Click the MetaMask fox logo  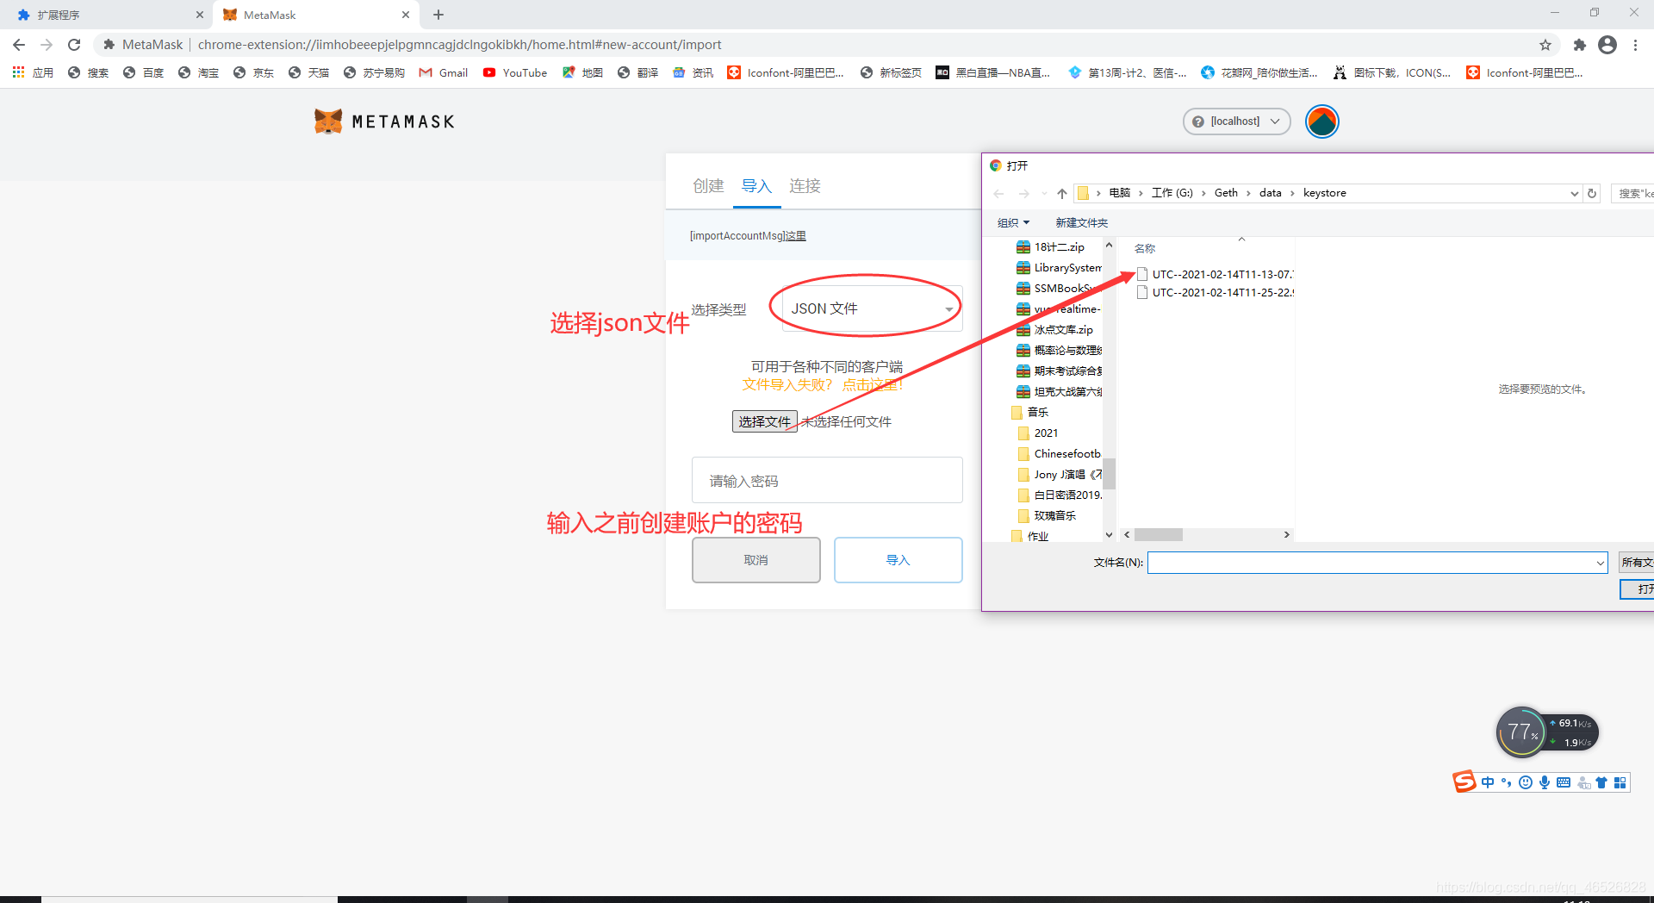coord(328,121)
